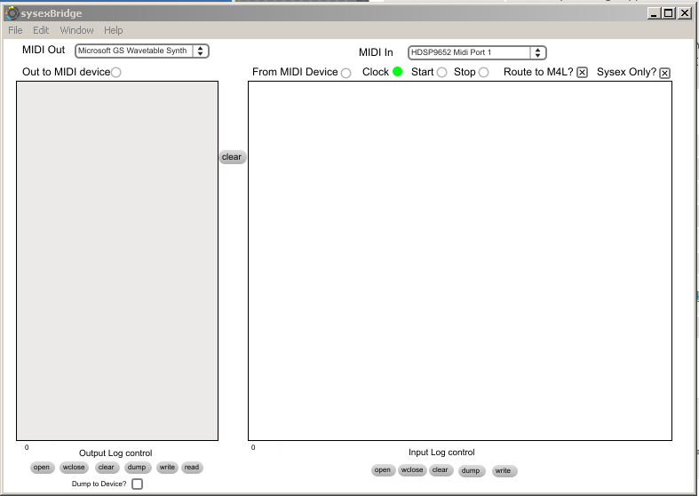Click the sysexBridge app icon in title bar
Screen dimensions: 699x496
[x=12, y=13]
